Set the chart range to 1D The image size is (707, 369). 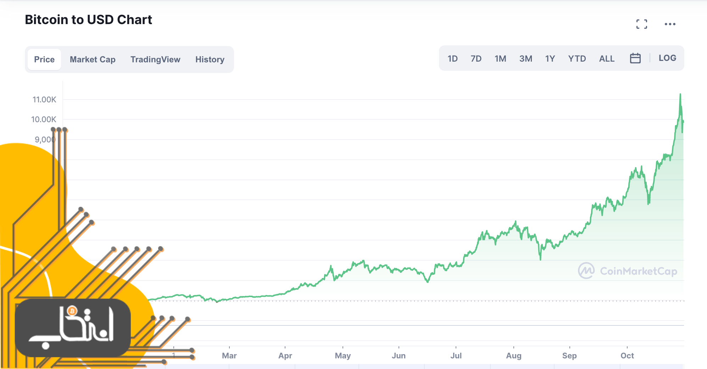[x=452, y=58]
